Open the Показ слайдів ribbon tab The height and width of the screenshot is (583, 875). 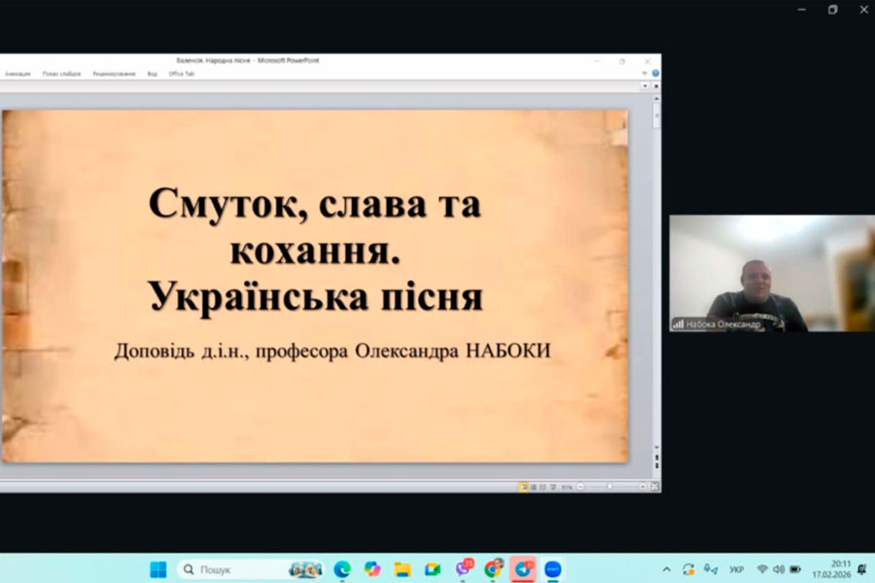click(61, 73)
